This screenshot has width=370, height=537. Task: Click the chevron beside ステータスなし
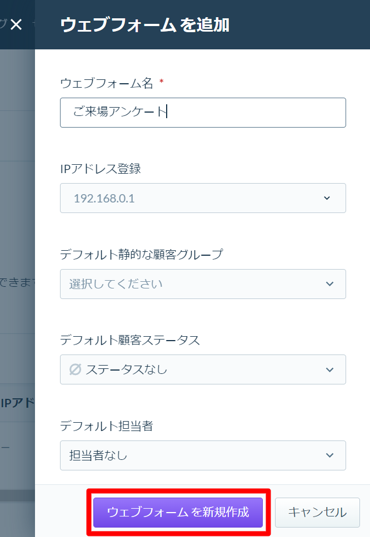pyautogui.click(x=329, y=370)
